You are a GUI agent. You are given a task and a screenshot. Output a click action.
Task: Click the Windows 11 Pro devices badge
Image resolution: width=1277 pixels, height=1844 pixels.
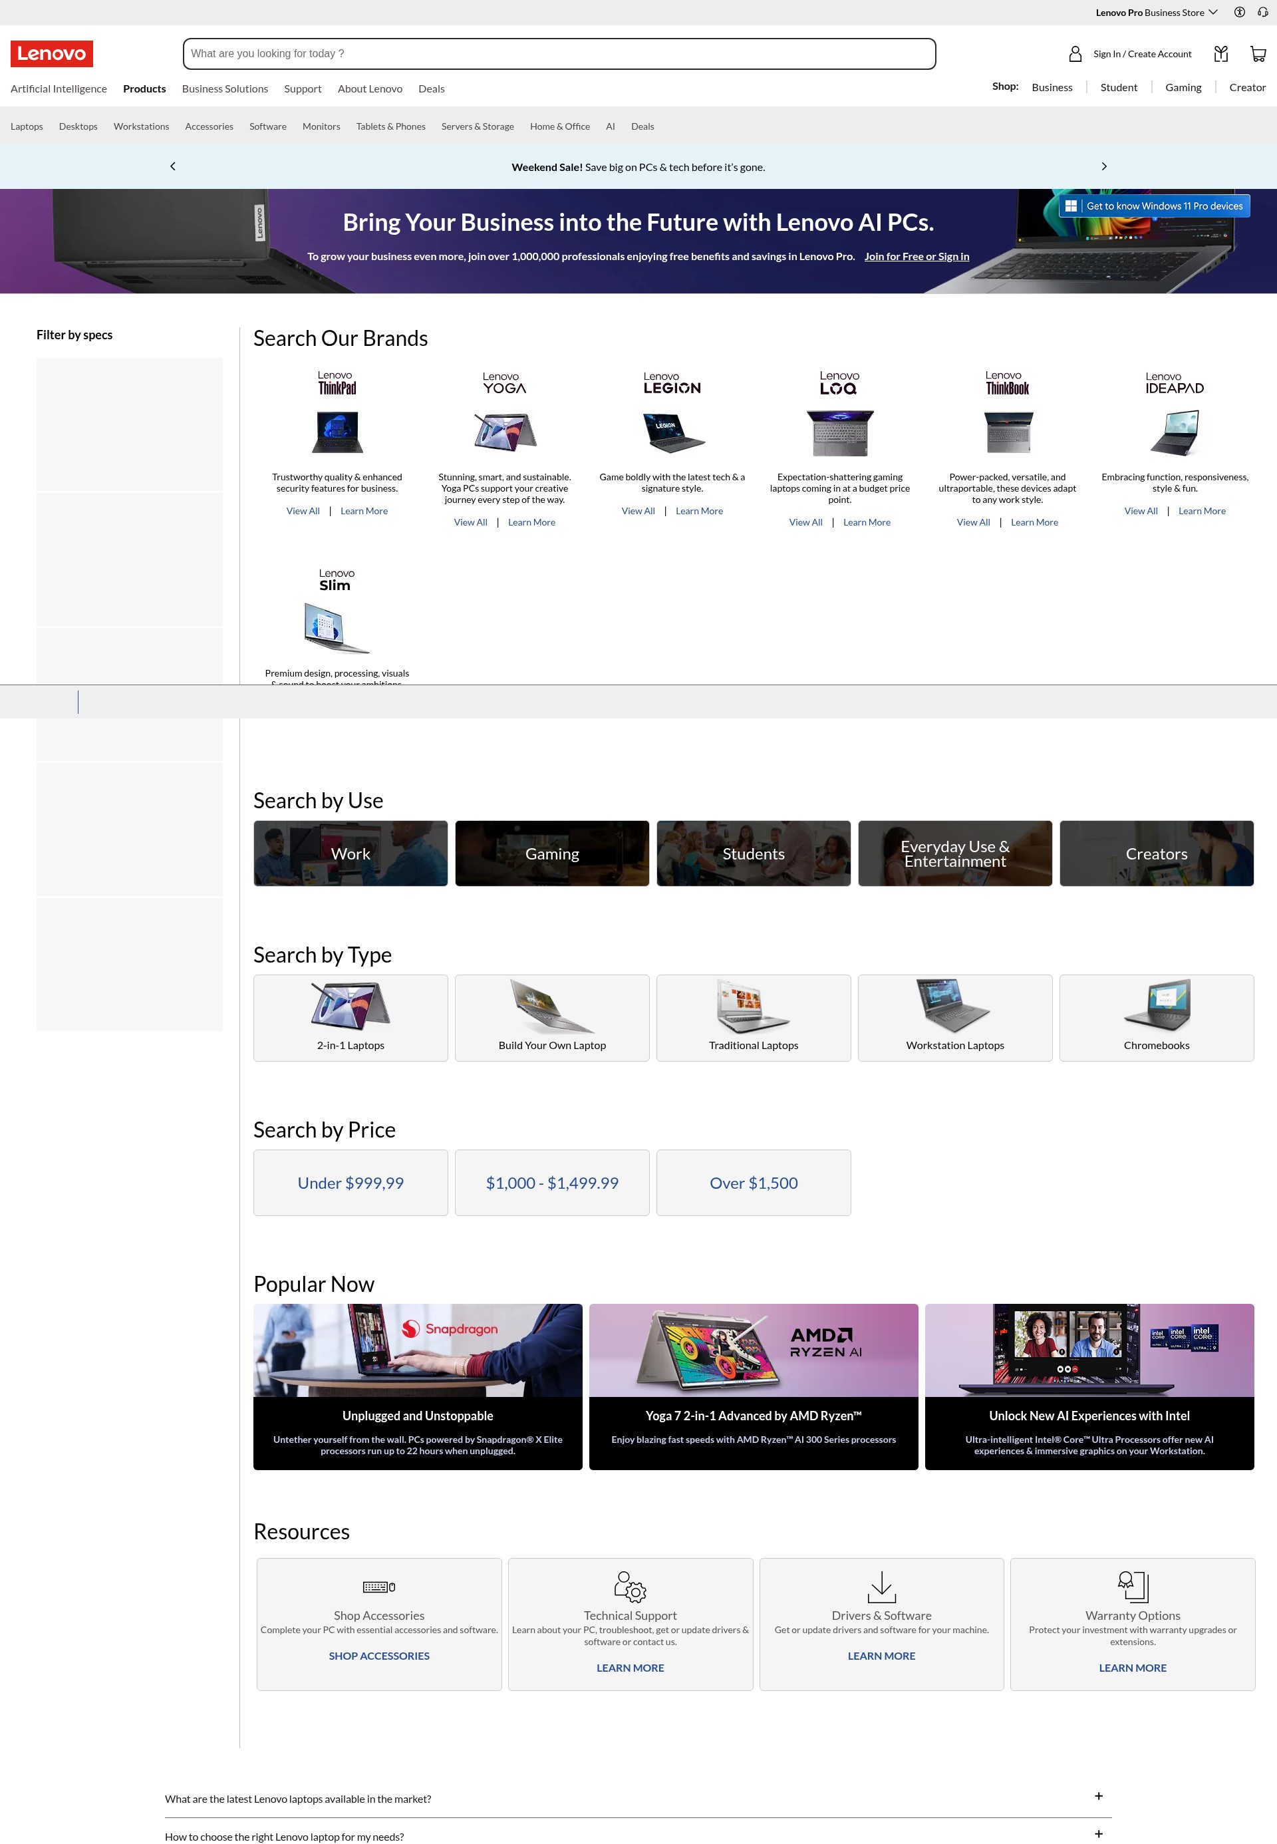pos(1155,206)
